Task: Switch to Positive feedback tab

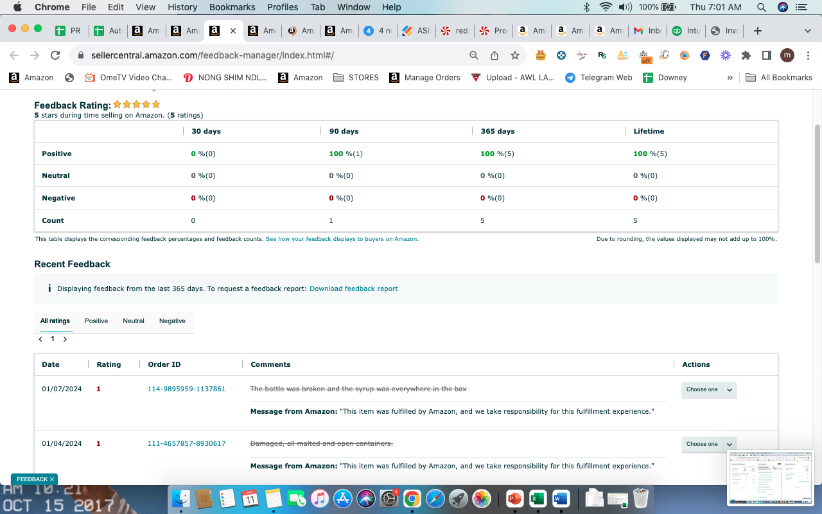Action: point(96,321)
